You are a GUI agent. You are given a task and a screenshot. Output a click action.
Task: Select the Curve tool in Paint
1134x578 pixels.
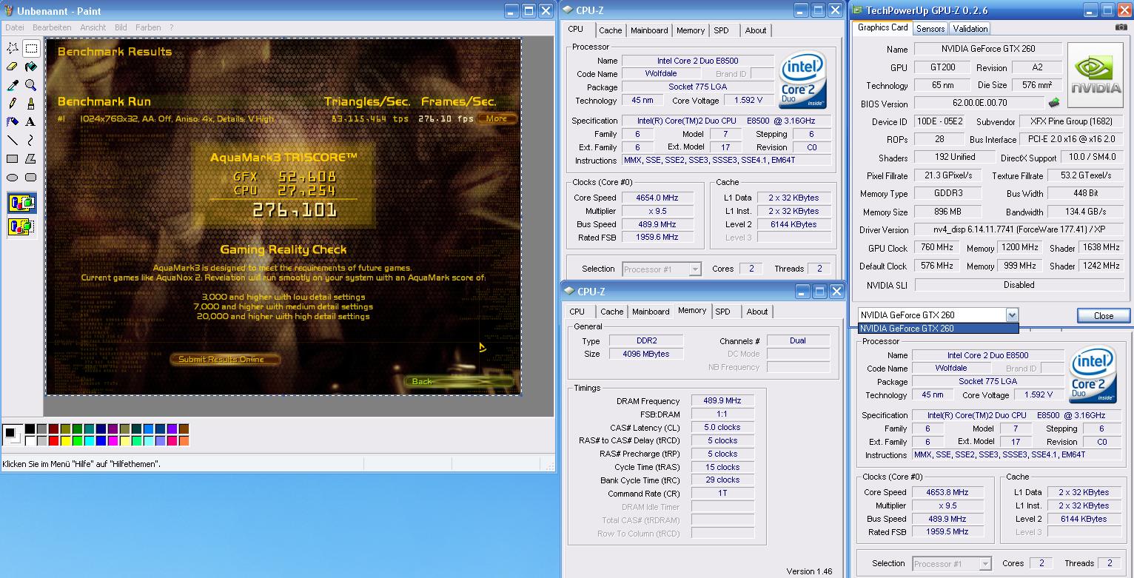[x=30, y=140]
